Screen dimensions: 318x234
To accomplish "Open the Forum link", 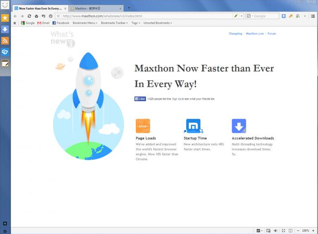I will click(272, 34).
